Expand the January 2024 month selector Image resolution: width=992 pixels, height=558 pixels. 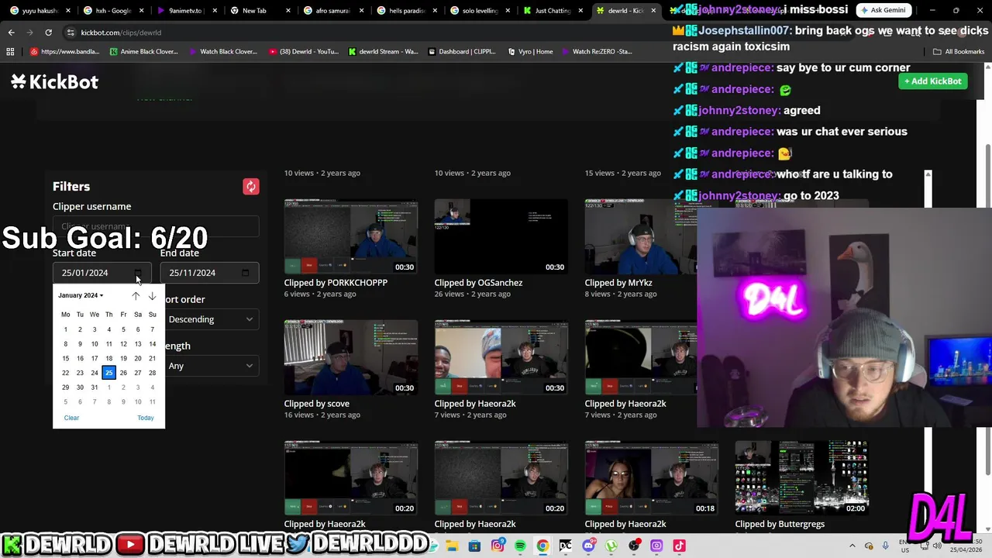[x=81, y=295]
